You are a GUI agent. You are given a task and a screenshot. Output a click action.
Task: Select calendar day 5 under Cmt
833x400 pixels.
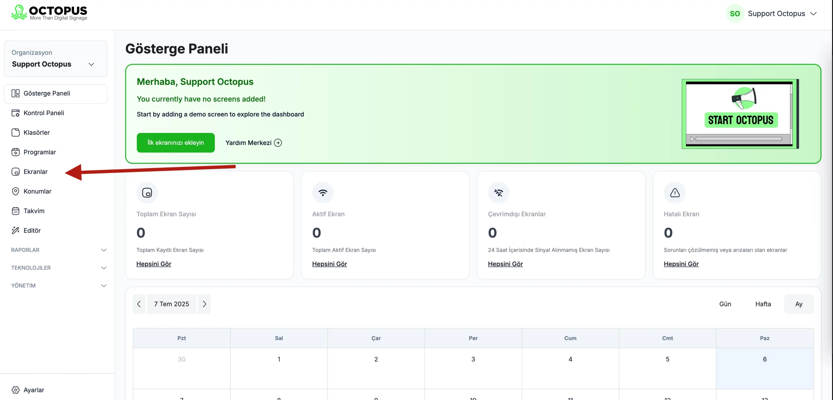[668, 368]
